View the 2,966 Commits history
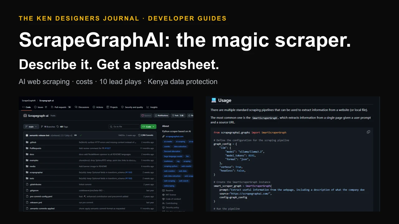Image resolution: width=399 pixels, height=224 pixels. click(146, 135)
